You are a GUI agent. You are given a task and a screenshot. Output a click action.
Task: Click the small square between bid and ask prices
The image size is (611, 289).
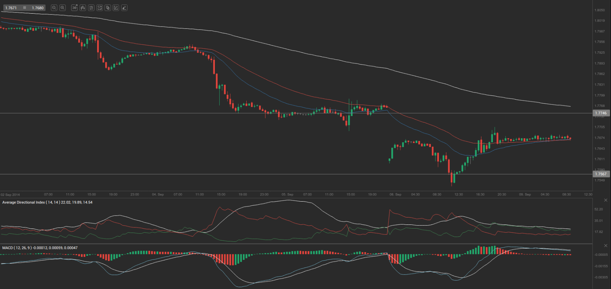pos(24,8)
